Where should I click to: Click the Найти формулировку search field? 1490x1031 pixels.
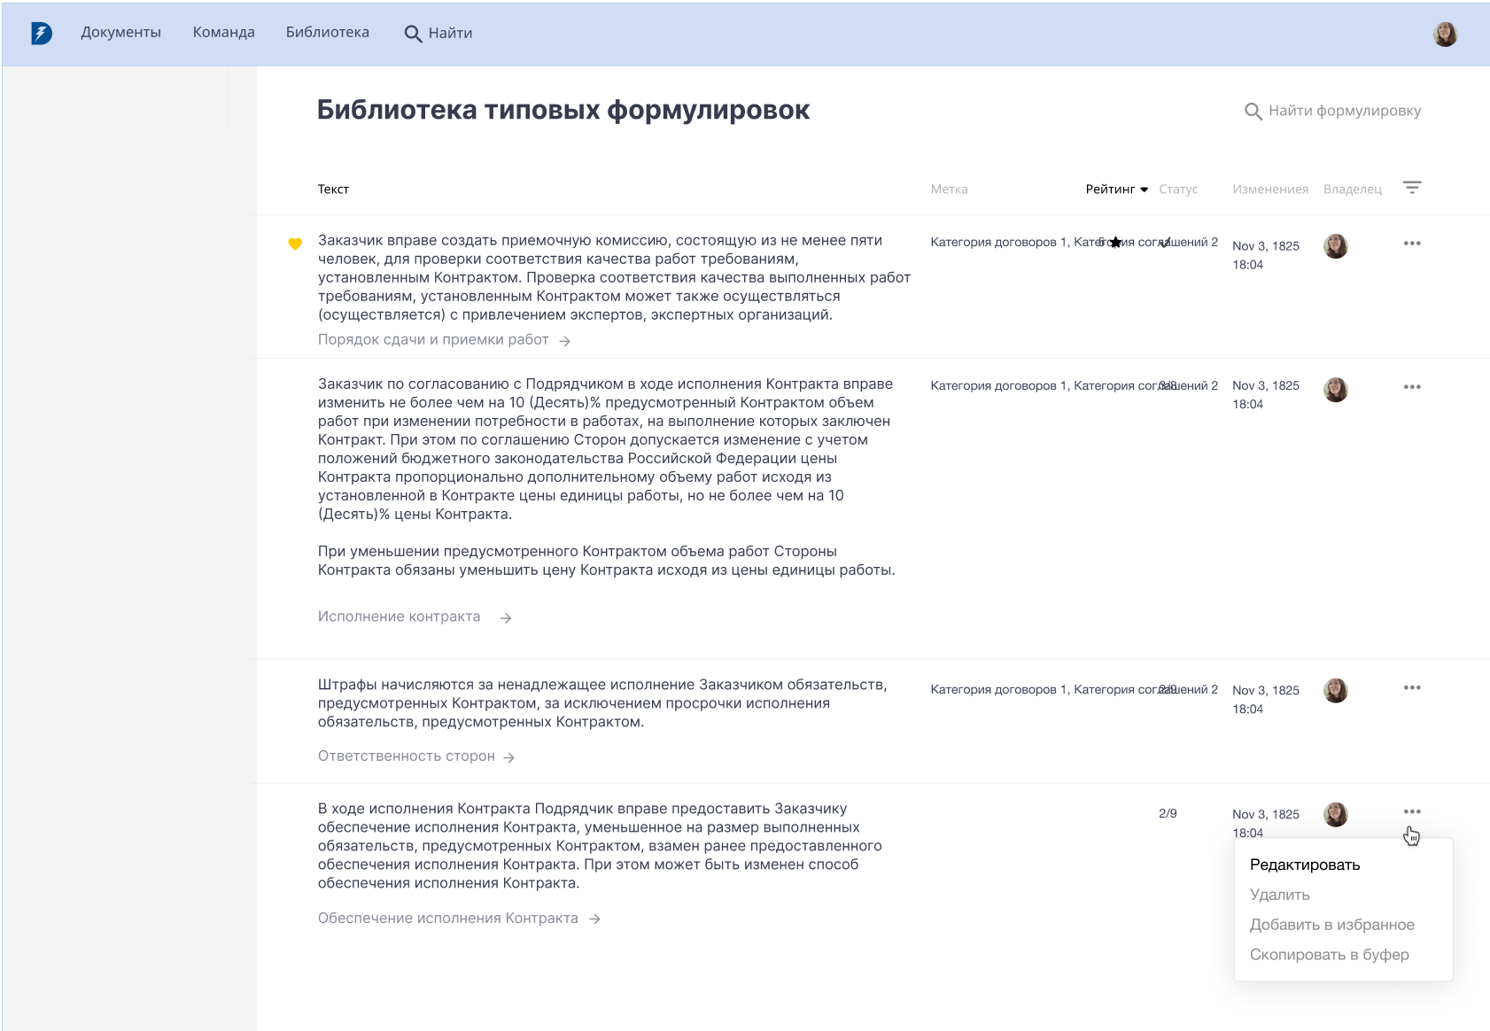[x=1345, y=111]
